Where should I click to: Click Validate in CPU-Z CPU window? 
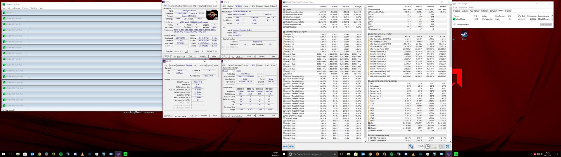tap(203, 56)
